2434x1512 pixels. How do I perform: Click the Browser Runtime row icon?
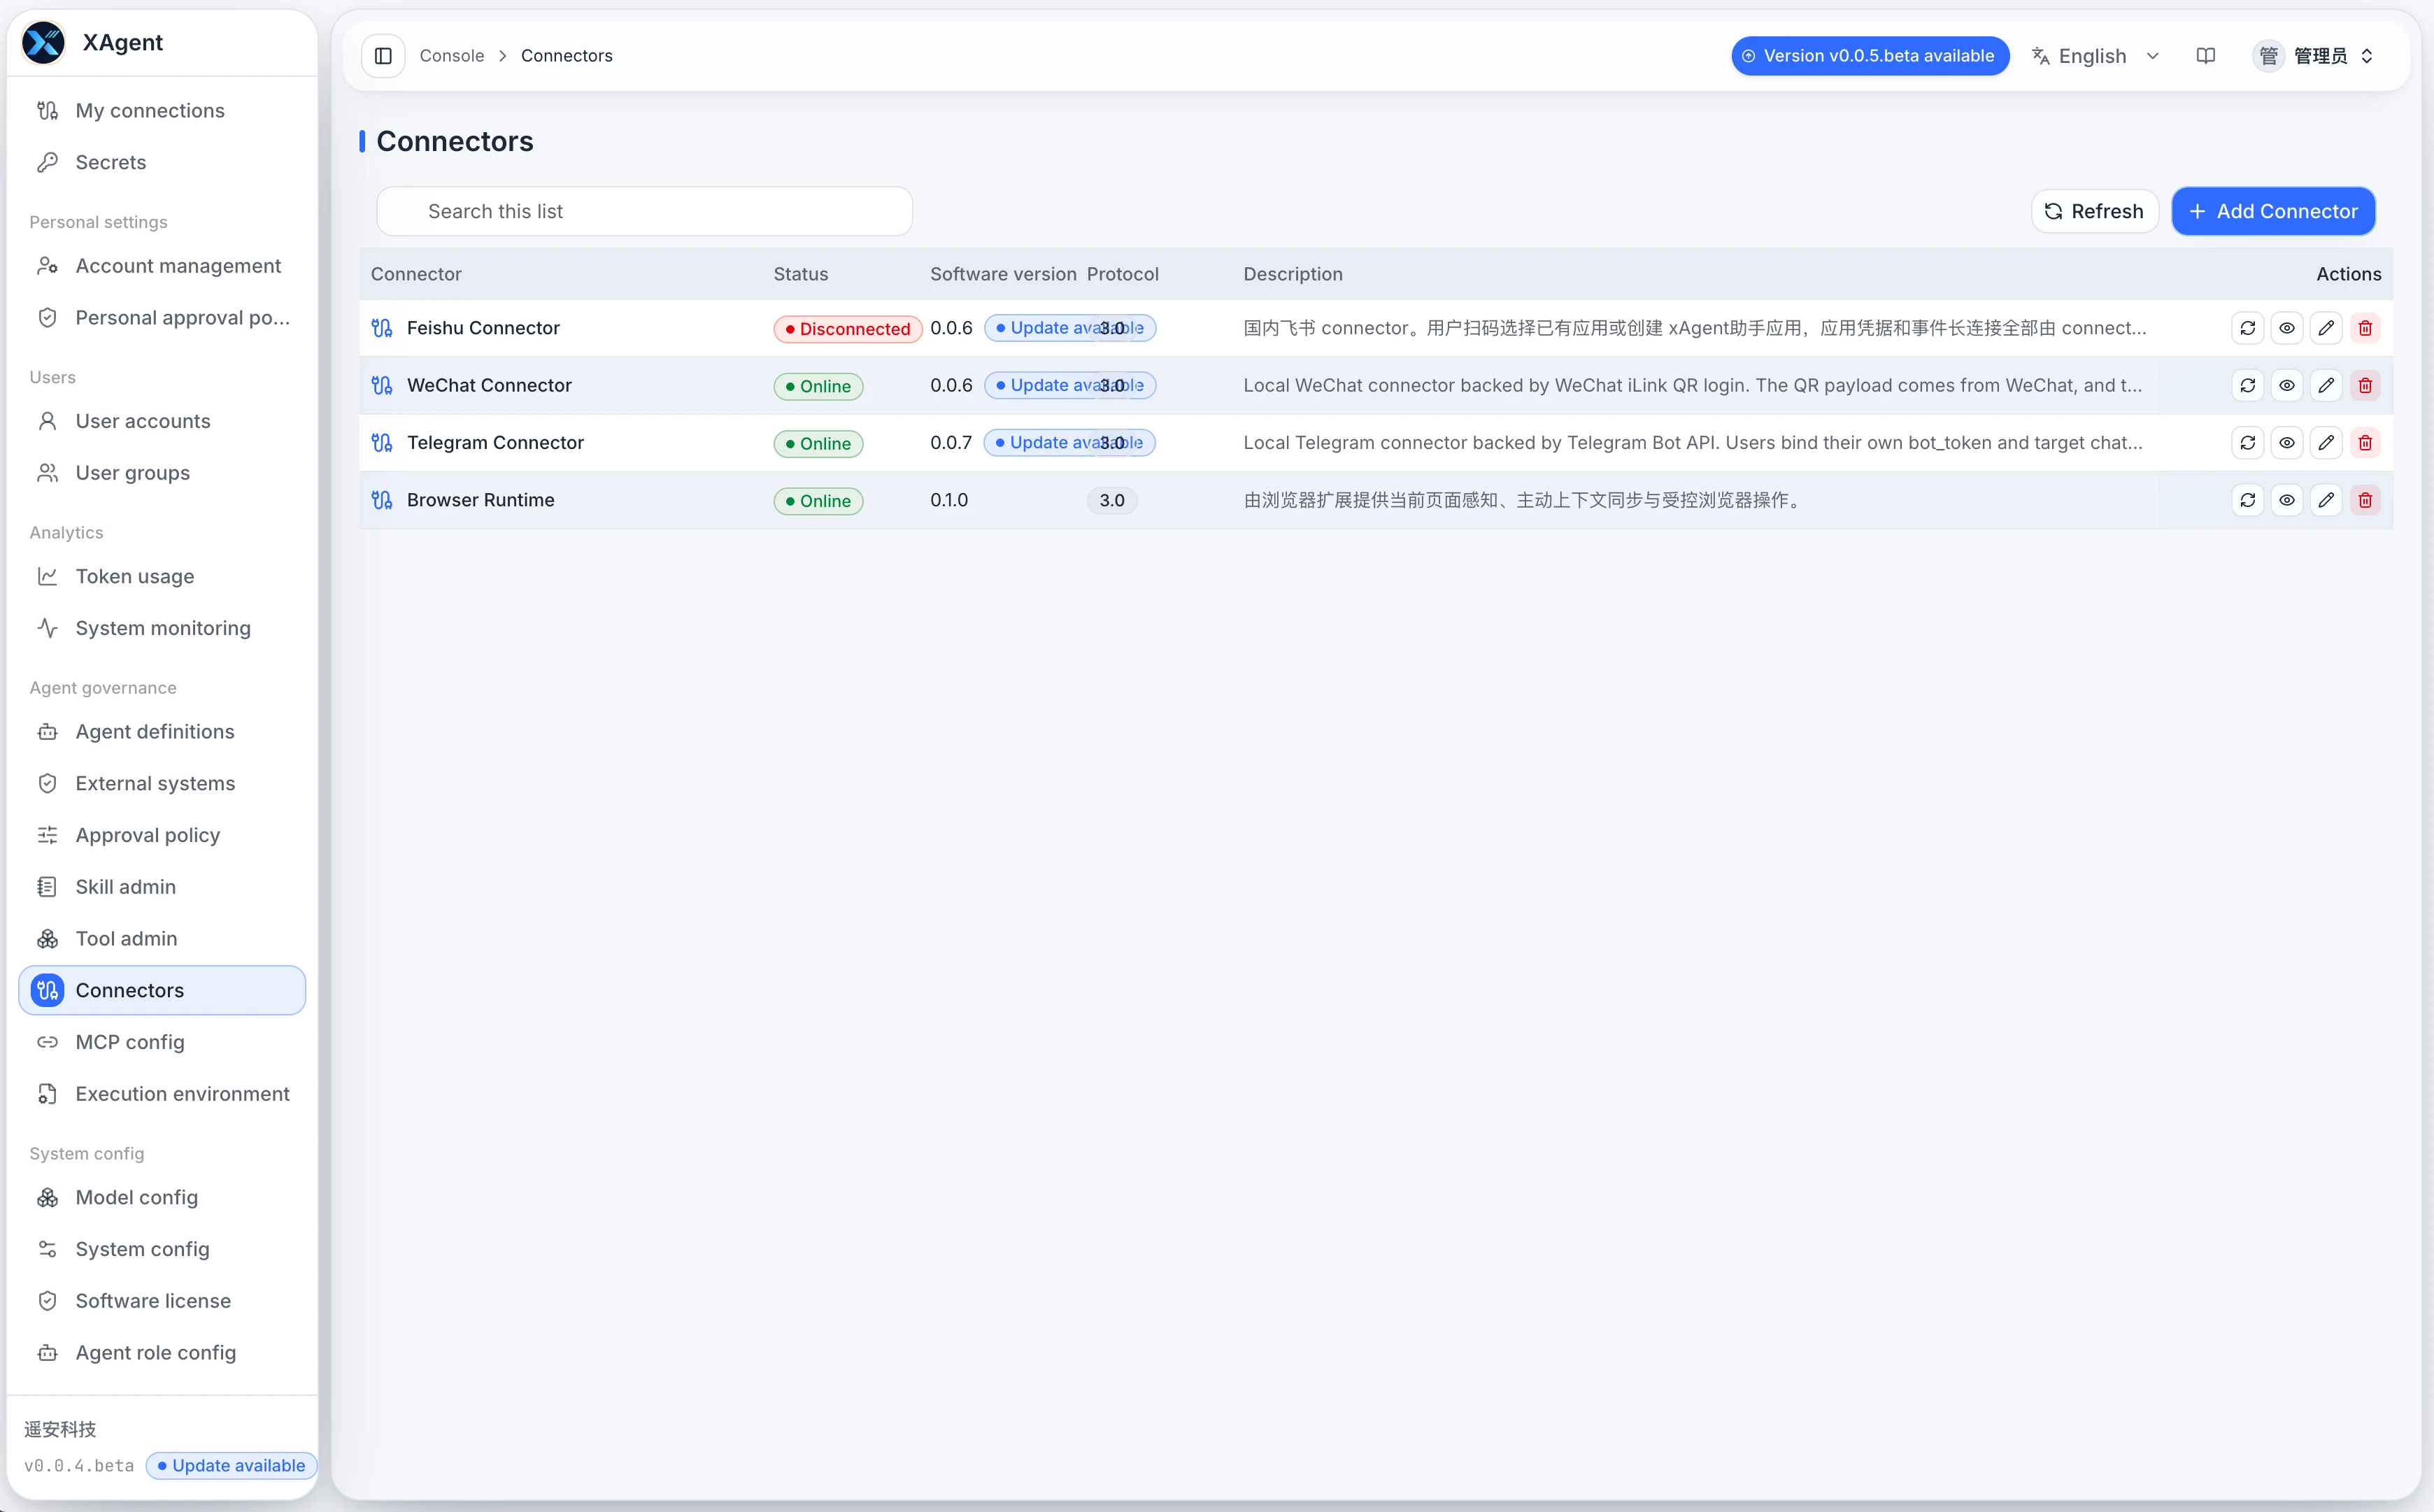click(382, 500)
